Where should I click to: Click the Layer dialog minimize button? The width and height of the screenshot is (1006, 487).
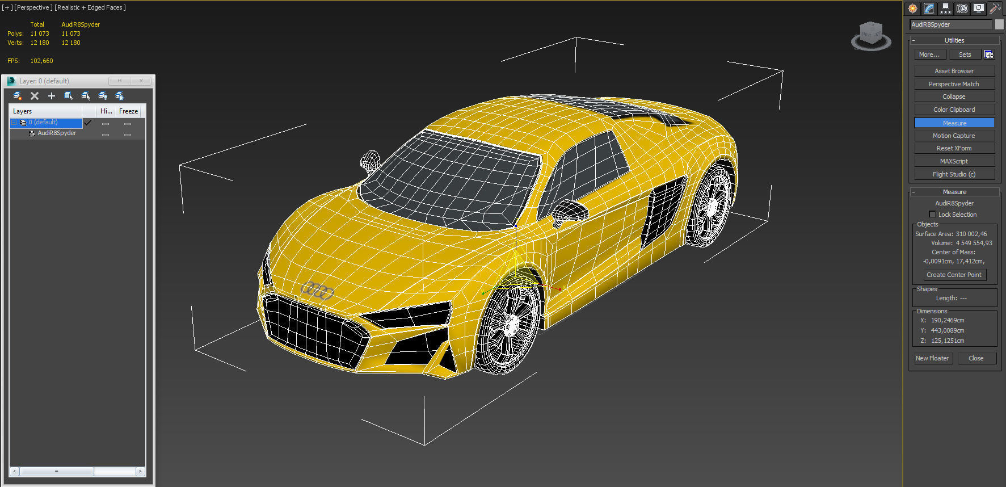120,81
